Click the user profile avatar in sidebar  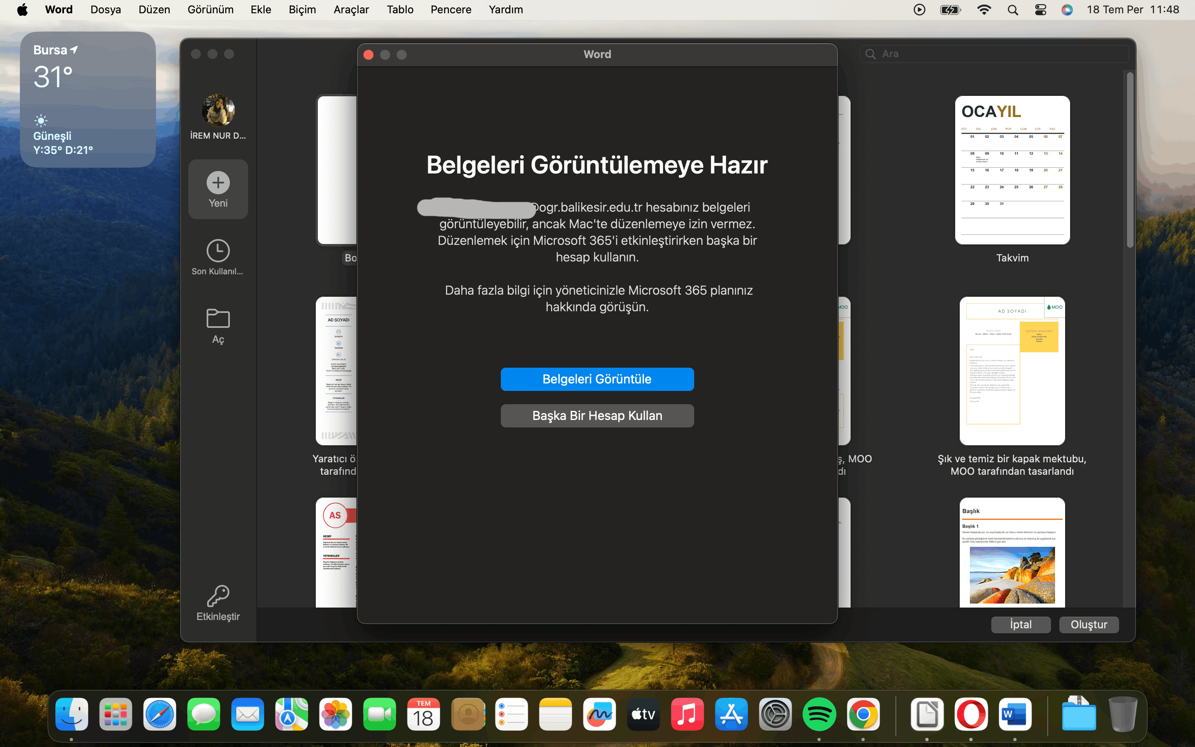218,110
